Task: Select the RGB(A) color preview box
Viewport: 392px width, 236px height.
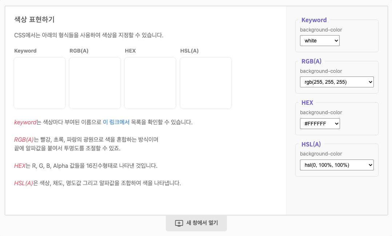Action: point(95,83)
